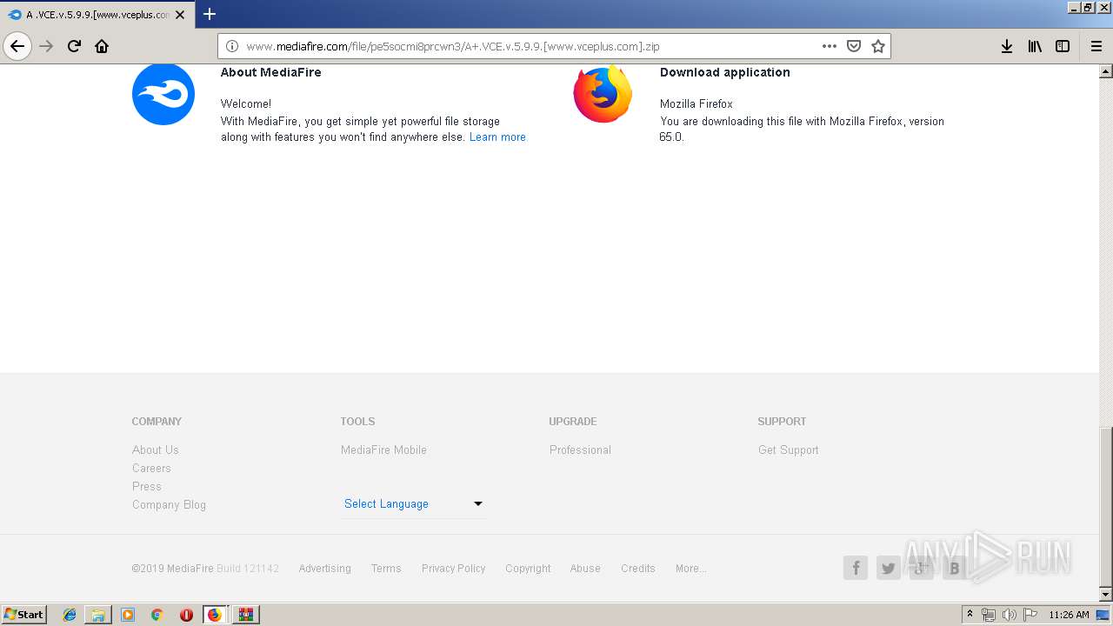Open the Library history and bookmarks
The image size is (1113, 626).
coord(1035,46)
